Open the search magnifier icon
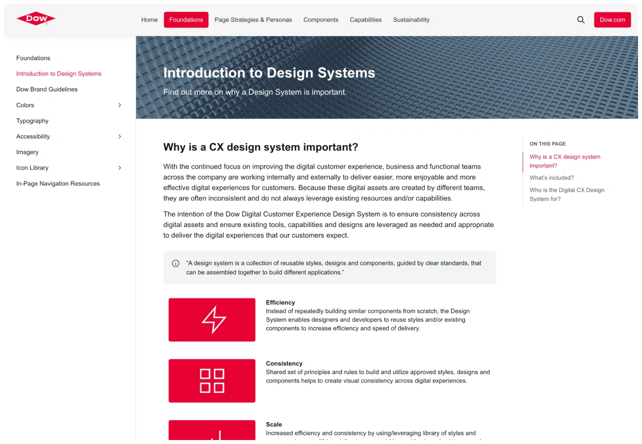The width and height of the screenshot is (642, 444). [580, 20]
